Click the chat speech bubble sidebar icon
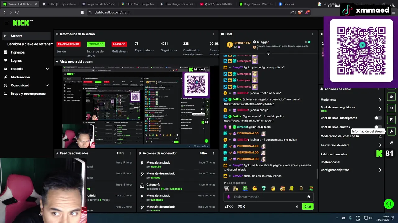 (391, 97)
